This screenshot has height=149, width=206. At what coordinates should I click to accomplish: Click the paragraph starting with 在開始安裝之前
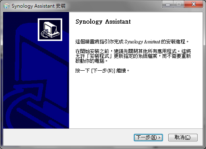tap(133, 56)
